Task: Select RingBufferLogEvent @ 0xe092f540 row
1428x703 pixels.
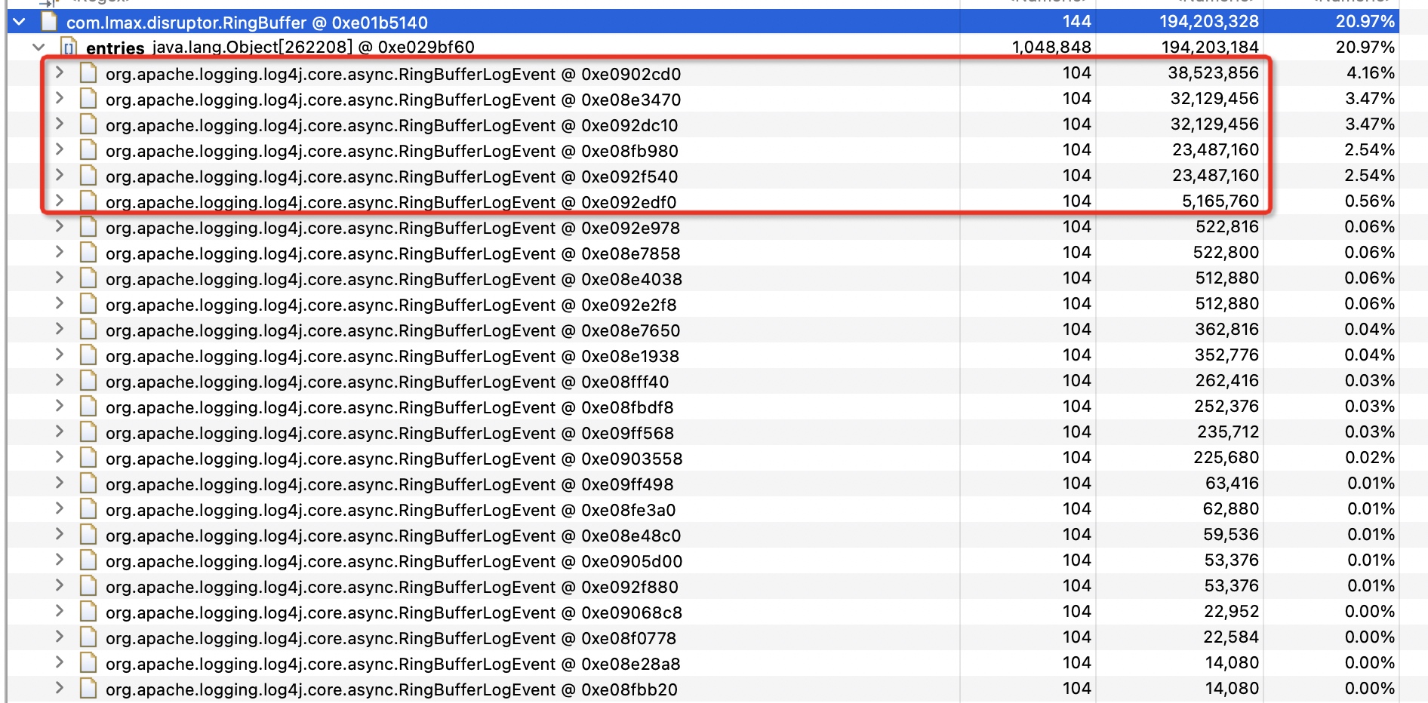Action: 392,177
